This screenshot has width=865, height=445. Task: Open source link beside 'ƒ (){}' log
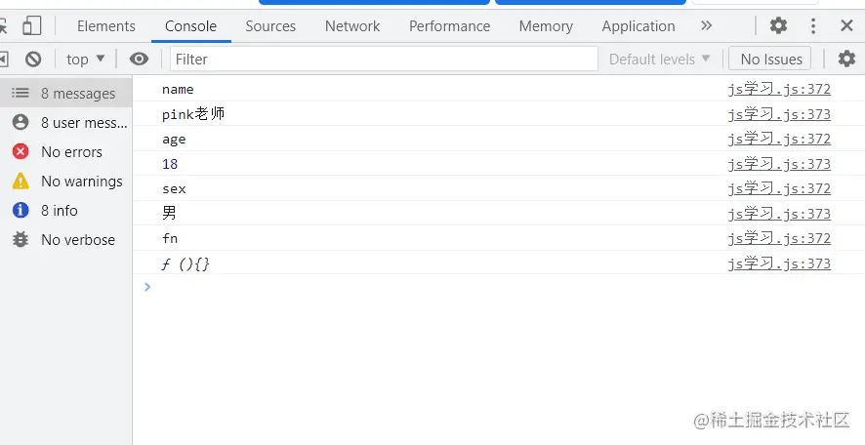coord(779,263)
